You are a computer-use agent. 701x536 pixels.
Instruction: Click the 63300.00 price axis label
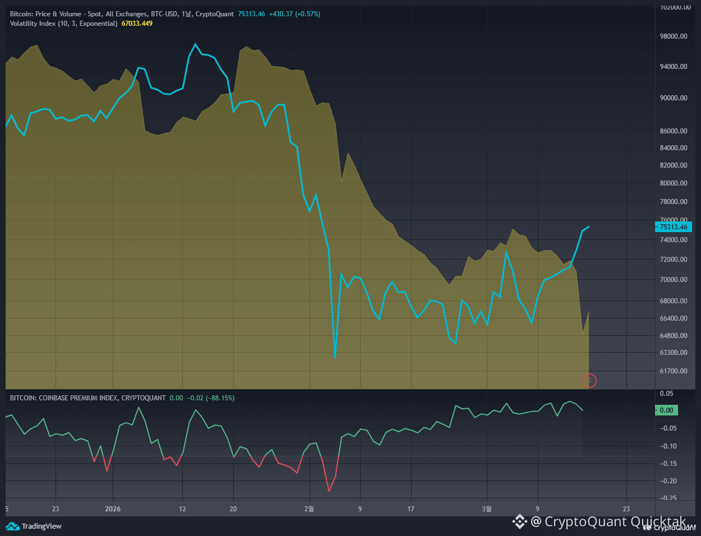[674, 353]
